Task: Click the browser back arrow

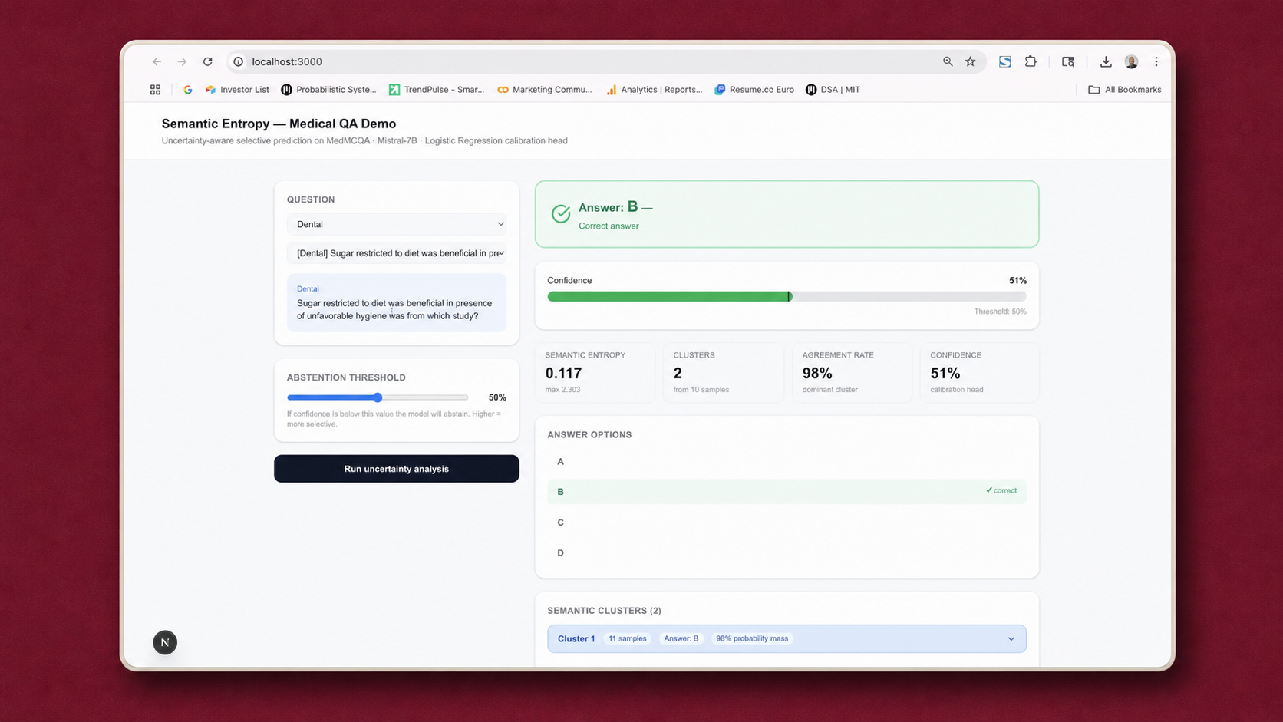Action: pos(157,61)
